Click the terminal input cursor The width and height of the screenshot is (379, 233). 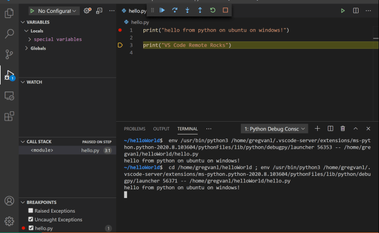(x=125, y=195)
